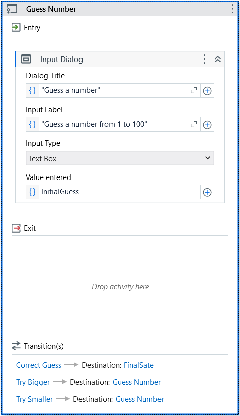Collapse the Input Dialog activity

point(218,59)
